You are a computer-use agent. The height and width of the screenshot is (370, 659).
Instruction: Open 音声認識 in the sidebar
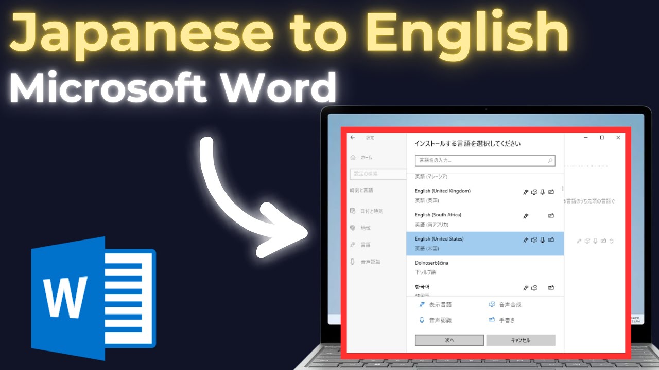365,262
